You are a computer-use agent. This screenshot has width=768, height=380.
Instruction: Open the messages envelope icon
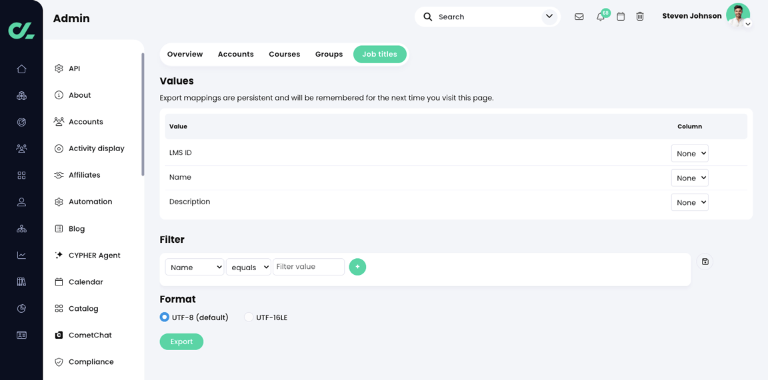(579, 17)
